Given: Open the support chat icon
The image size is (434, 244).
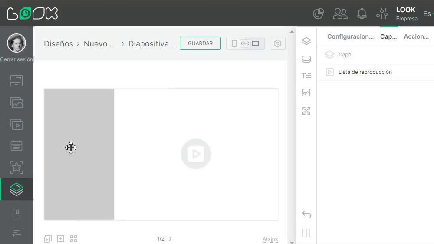Looking at the screenshot, I should point(16,232).
